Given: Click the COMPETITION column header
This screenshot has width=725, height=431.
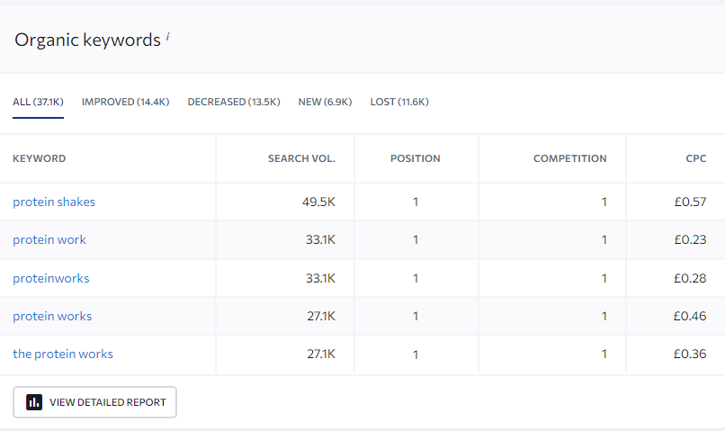Looking at the screenshot, I should point(570,158).
